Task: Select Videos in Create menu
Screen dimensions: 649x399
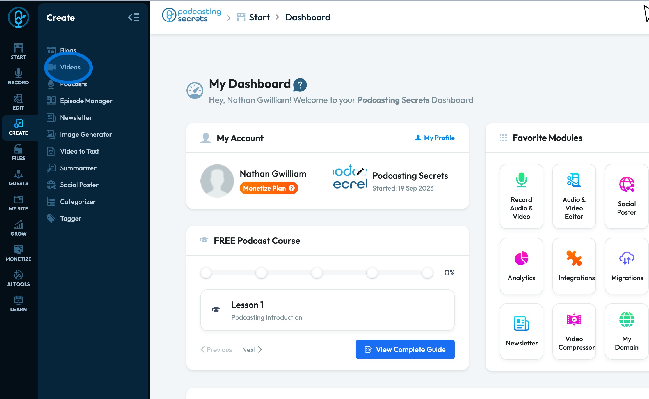Action: coord(70,67)
